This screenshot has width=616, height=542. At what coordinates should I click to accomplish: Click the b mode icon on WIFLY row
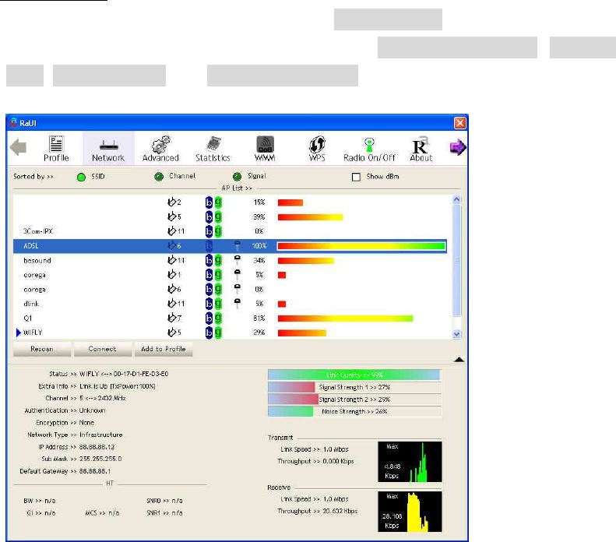coord(209,333)
